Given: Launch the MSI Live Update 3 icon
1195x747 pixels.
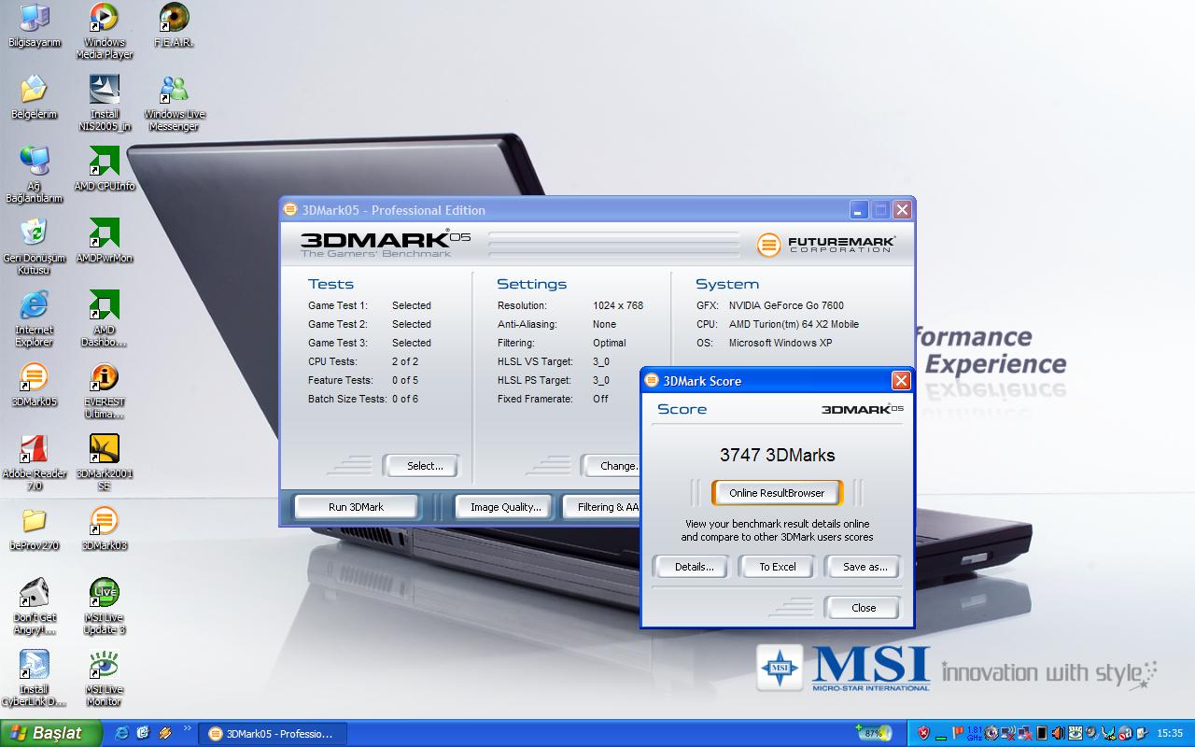Looking at the screenshot, I should [x=104, y=606].
